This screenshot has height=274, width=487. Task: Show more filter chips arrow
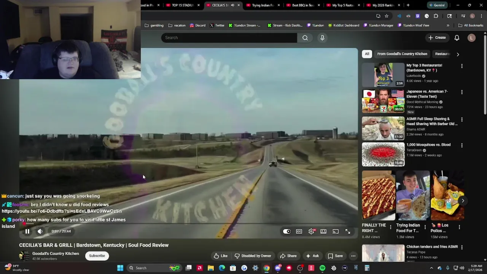pos(458,54)
